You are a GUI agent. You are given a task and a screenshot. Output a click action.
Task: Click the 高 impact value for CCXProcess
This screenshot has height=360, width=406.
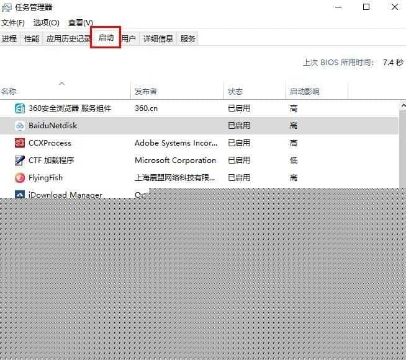click(294, 143)
